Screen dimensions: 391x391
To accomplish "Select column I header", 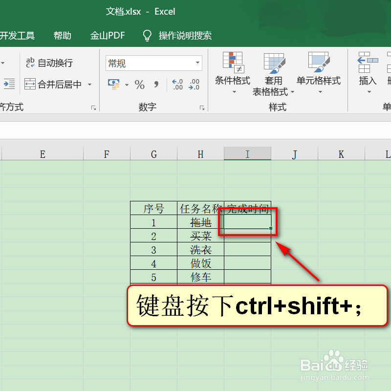I will point(247,153).
